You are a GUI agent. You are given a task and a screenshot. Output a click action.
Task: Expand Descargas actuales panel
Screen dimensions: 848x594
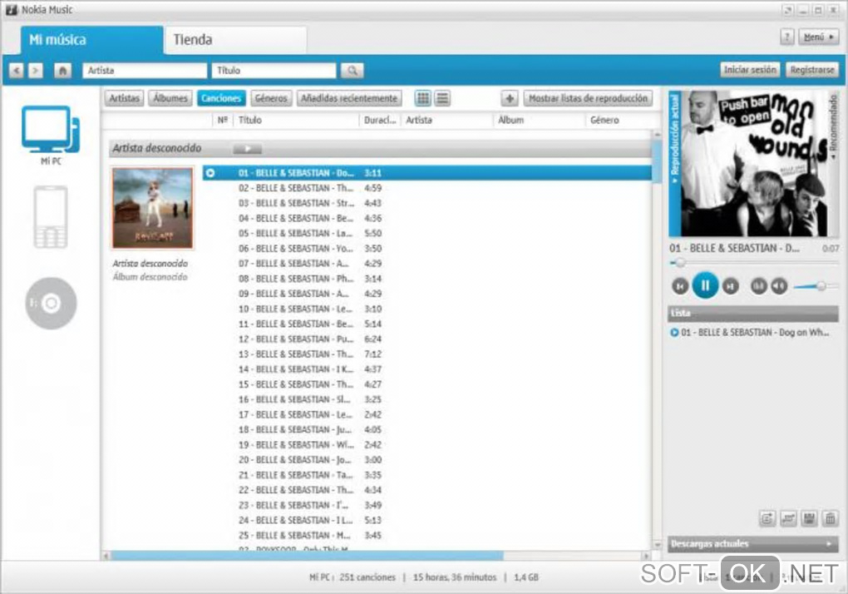coord(753,544)
